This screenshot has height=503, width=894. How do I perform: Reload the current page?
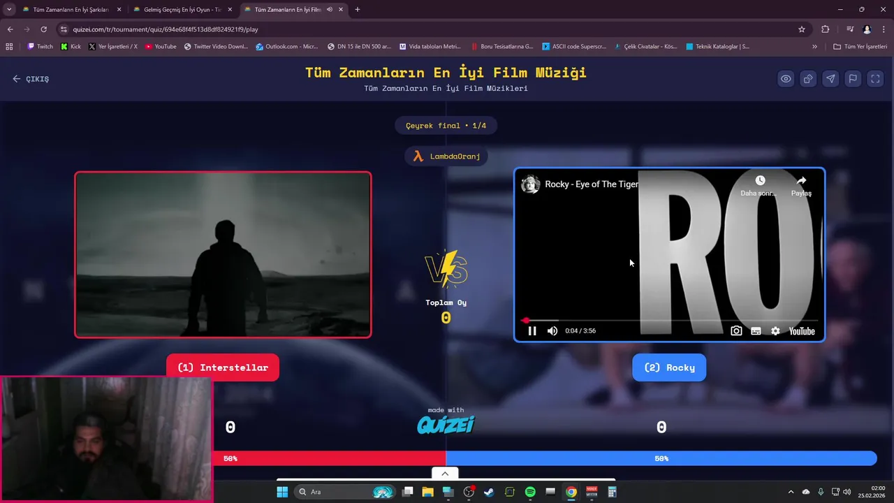coord(43,29)
